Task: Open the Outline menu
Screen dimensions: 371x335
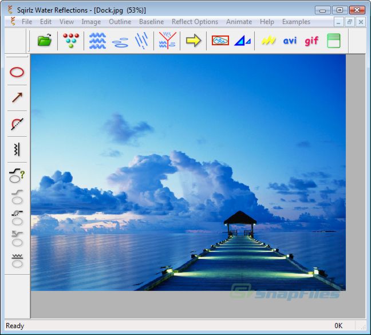Action: pos(120,22)
